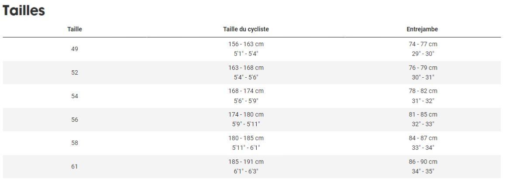Click the 168 - 174 cm rider height
Image resolution: width=509 pixels, height=196 pixels.
(x=246, y=91)
